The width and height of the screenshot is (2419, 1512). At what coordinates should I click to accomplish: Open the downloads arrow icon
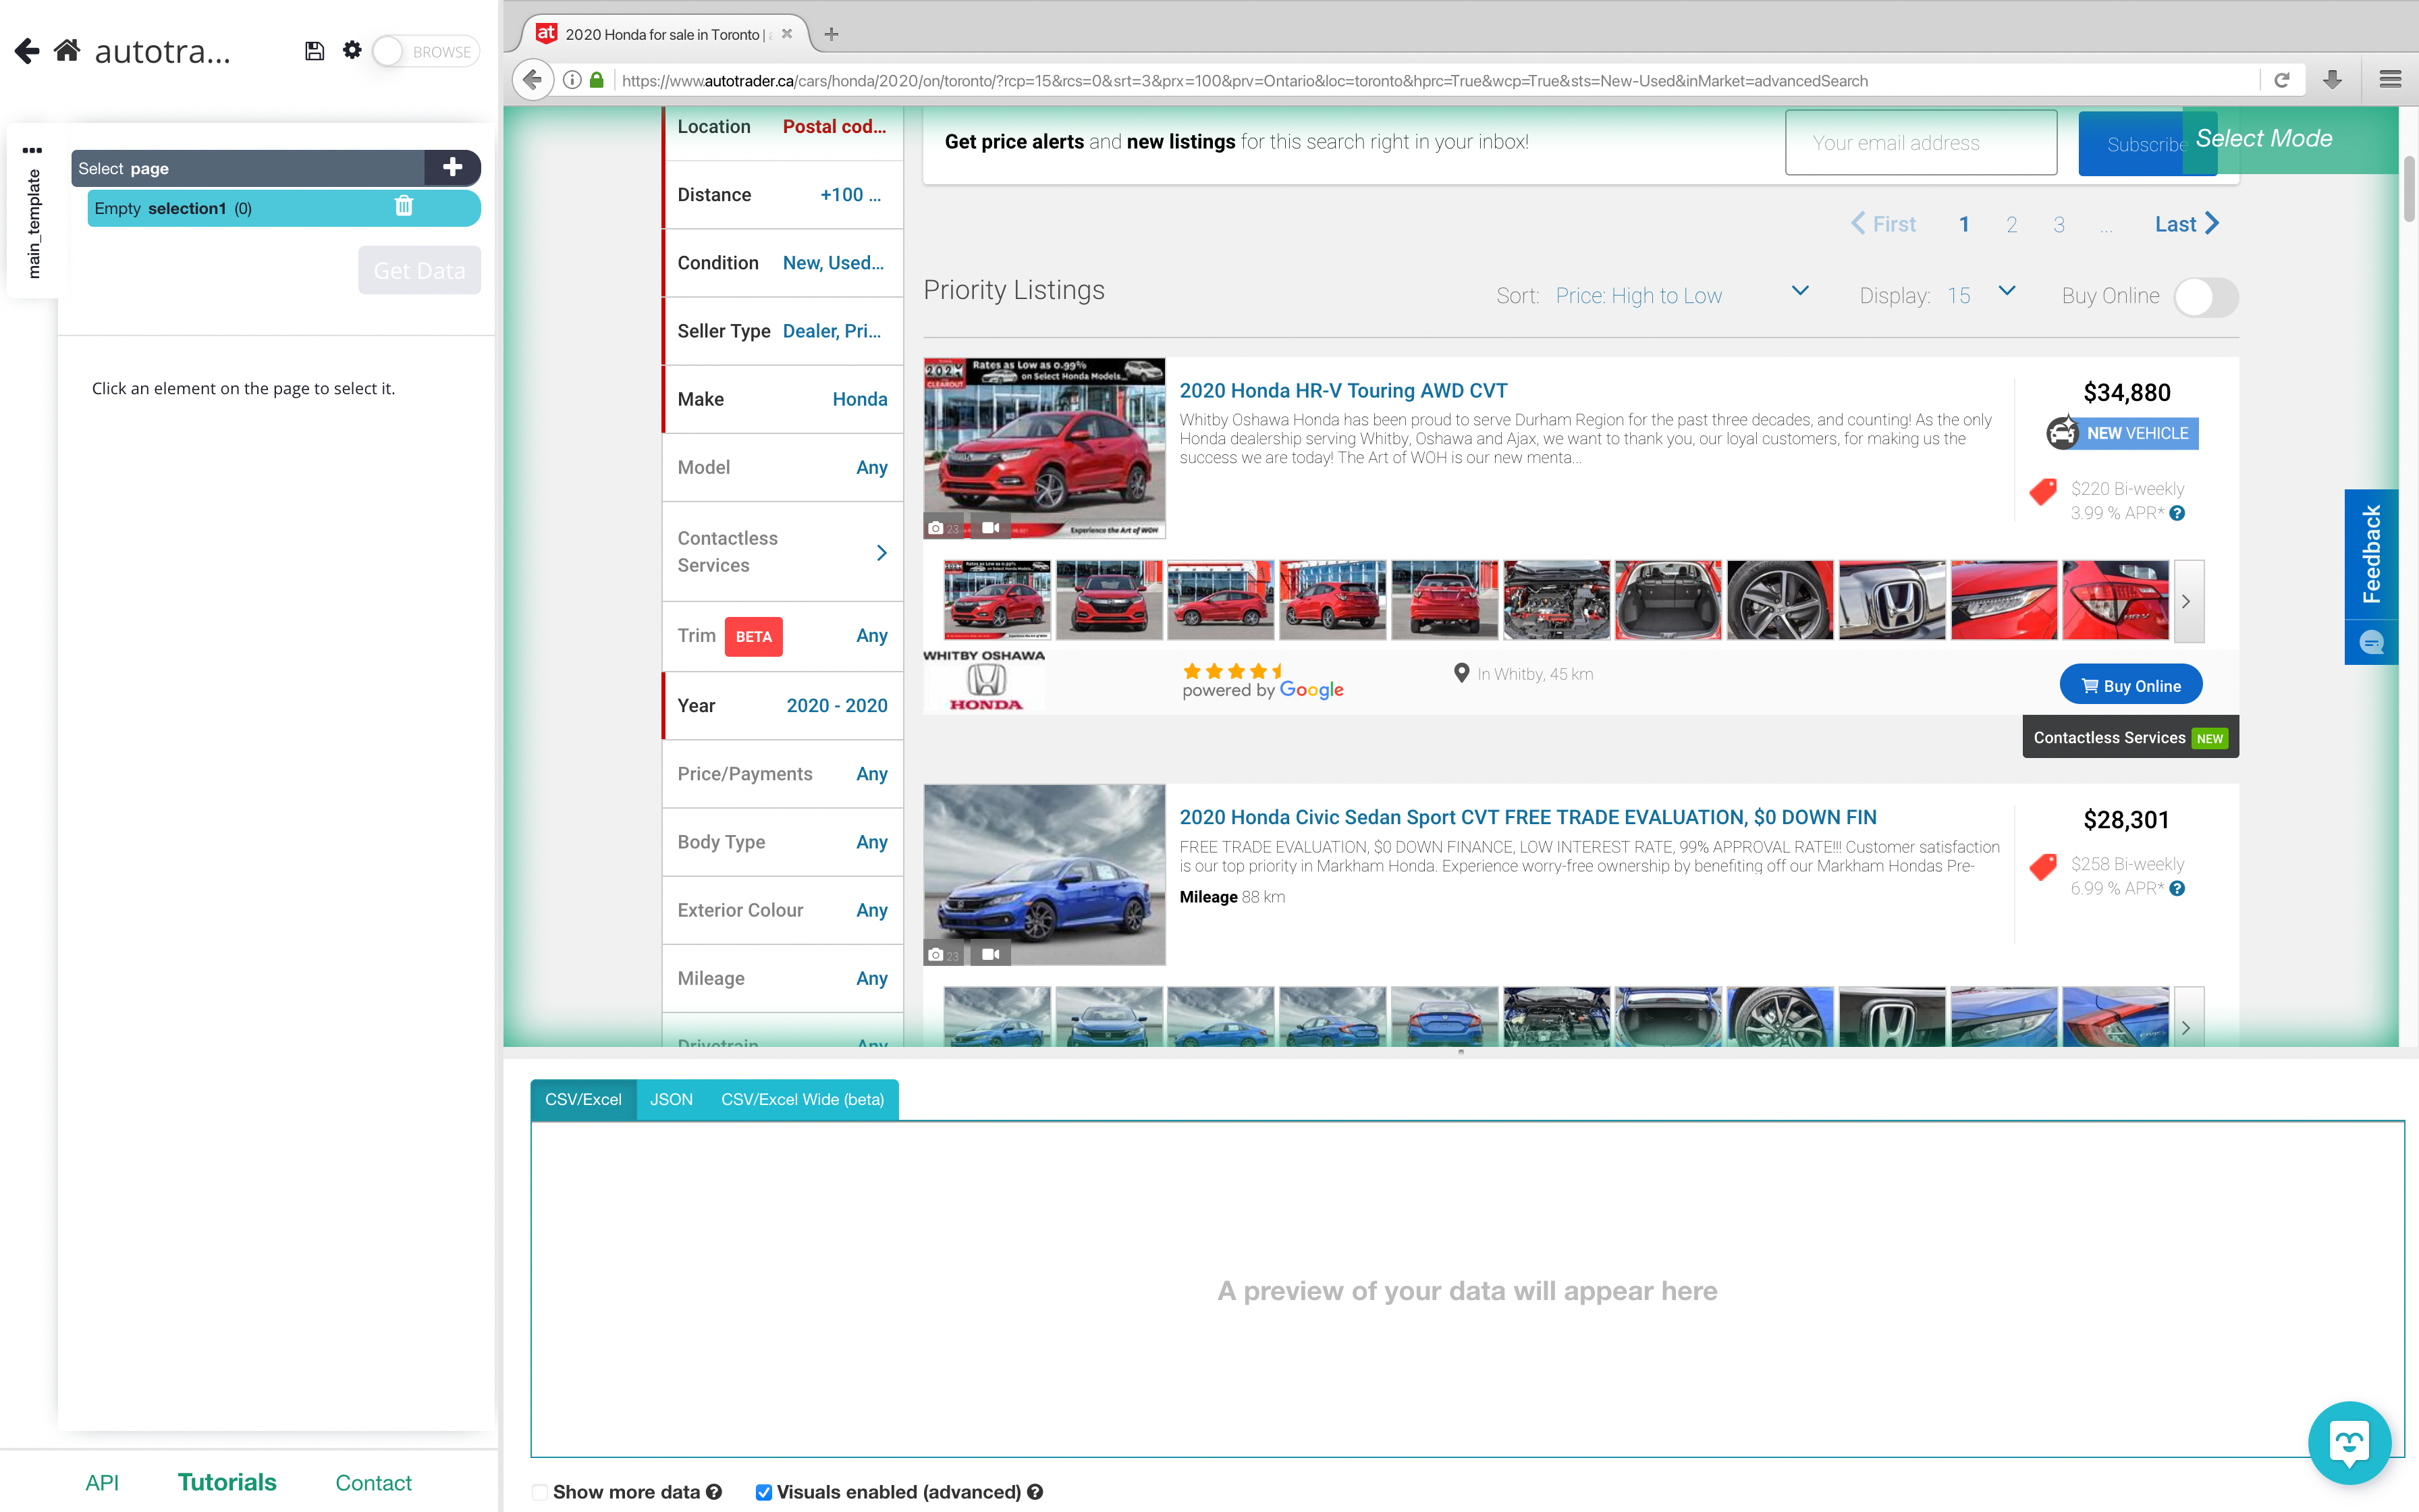click(2333, 80)
